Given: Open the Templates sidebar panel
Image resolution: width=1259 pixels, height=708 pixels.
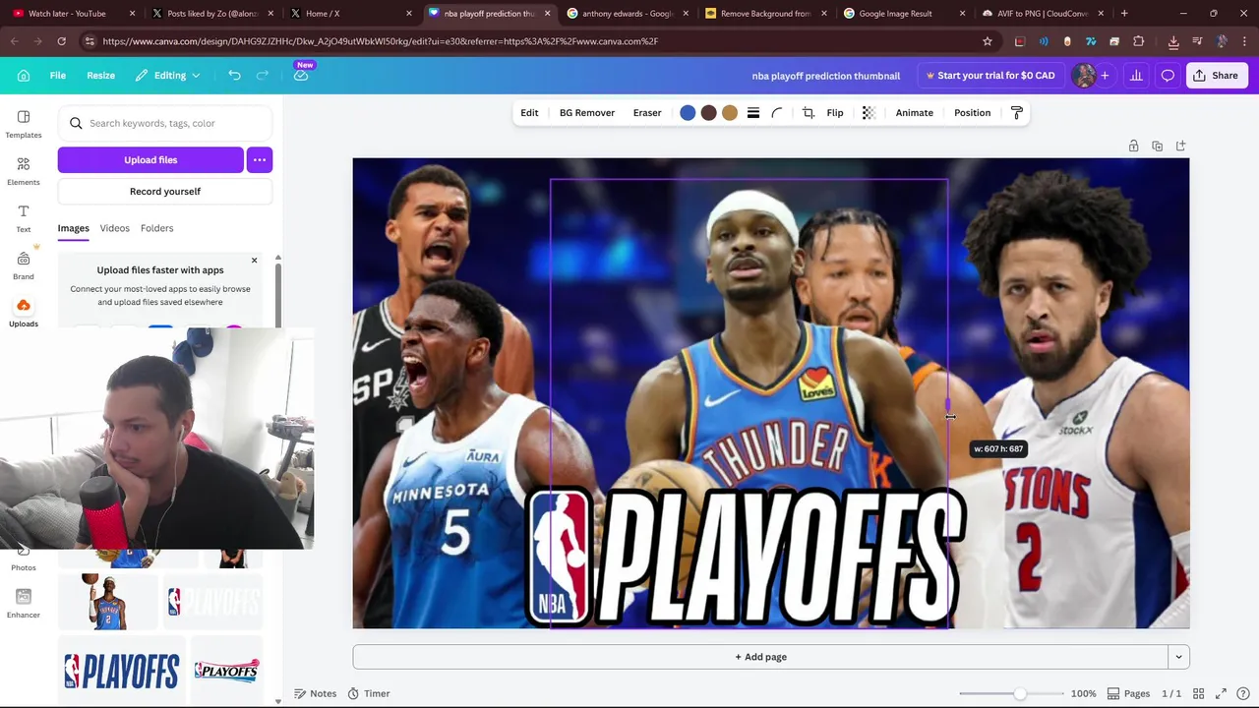Looking at the screenshot, I should click(24, 124).
